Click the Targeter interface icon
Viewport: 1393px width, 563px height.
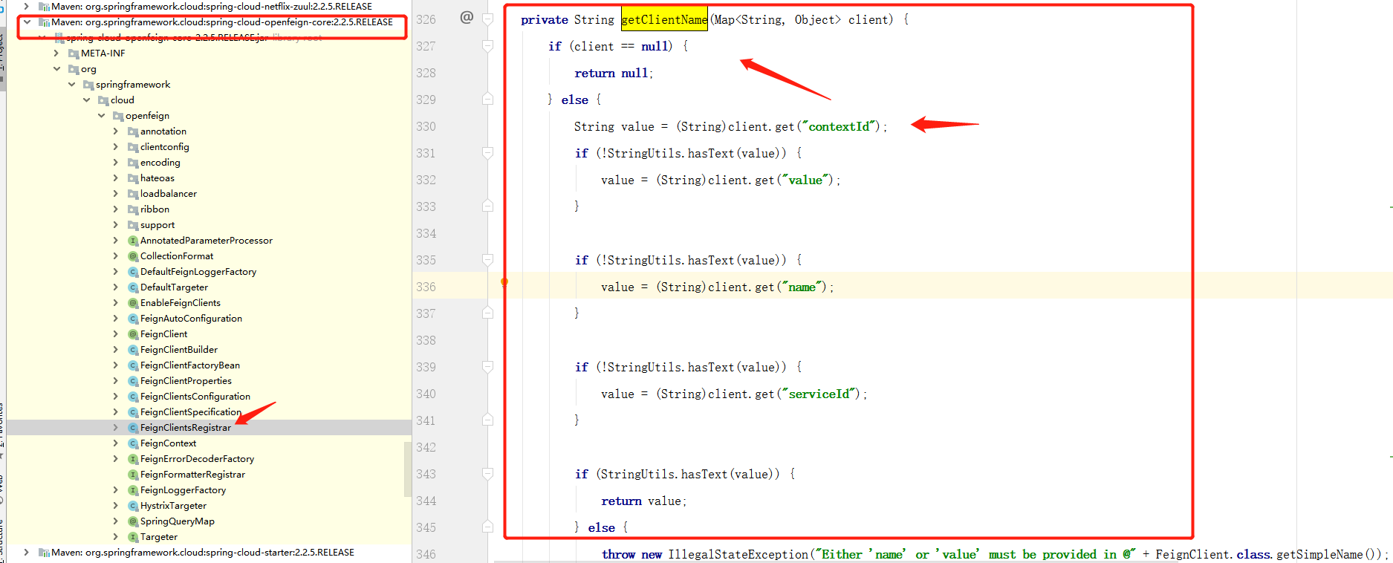pos(133,537)
